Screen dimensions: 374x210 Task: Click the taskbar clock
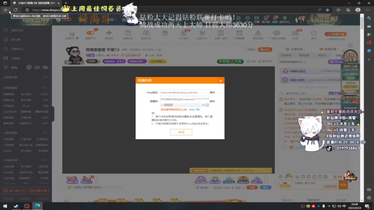click(x=354, y=206)
